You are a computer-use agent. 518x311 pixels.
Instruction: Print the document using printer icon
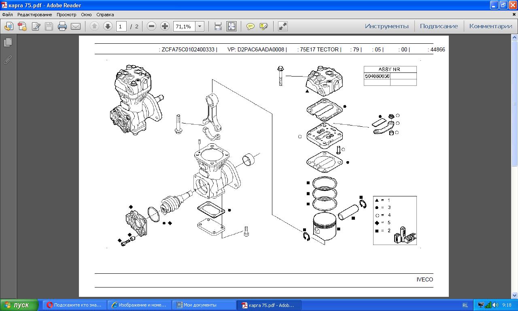[x=62, y=26]
